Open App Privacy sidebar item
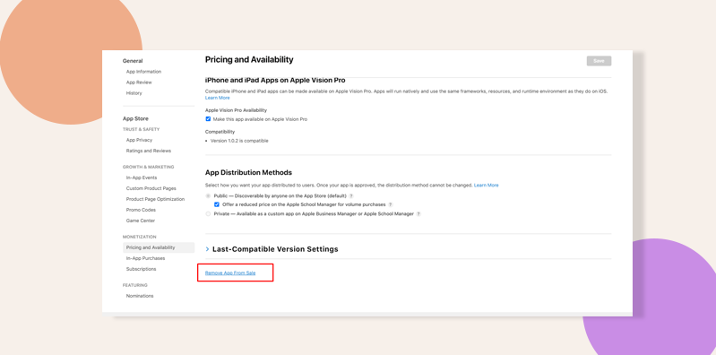 click(x=139, y=140)
